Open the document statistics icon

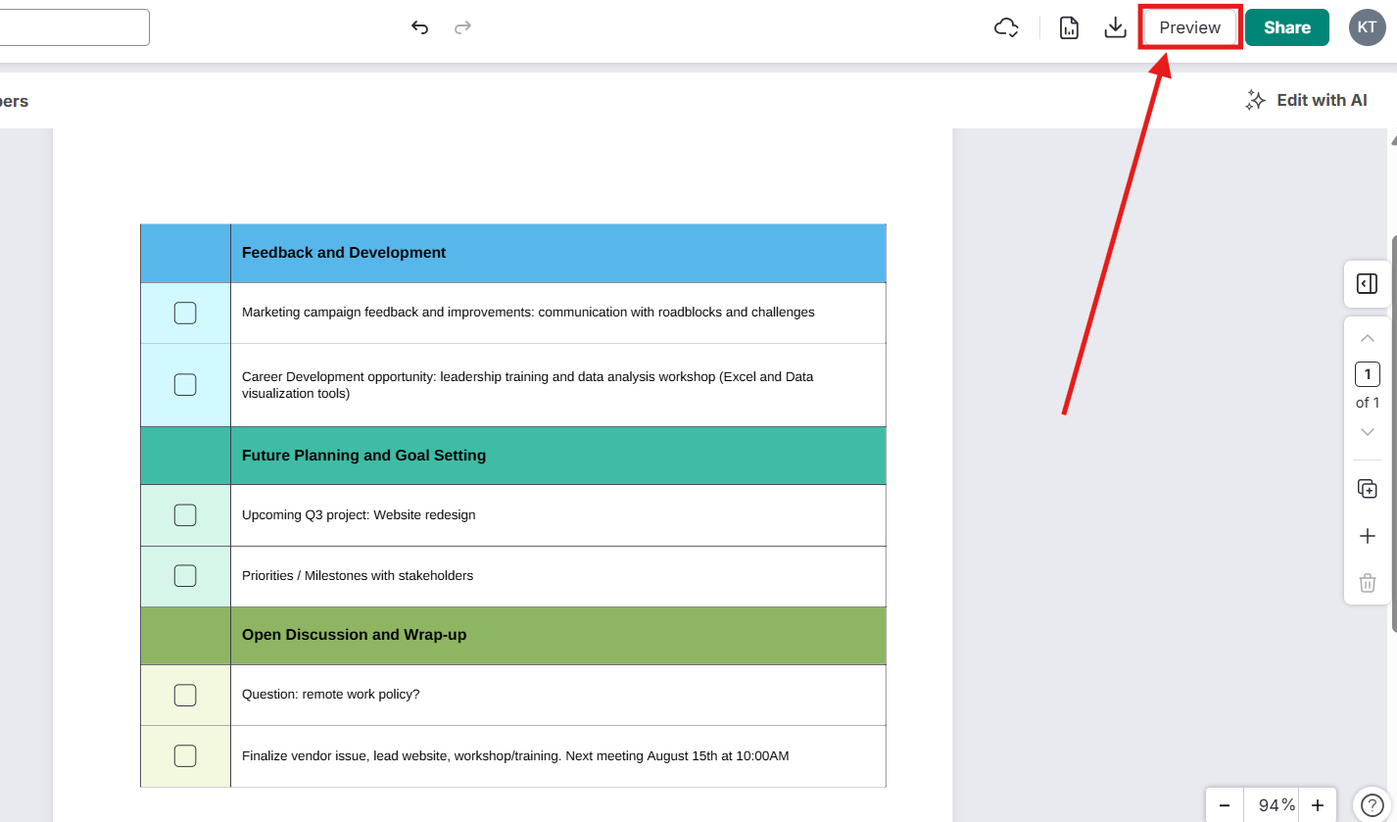pos(1068,27)
